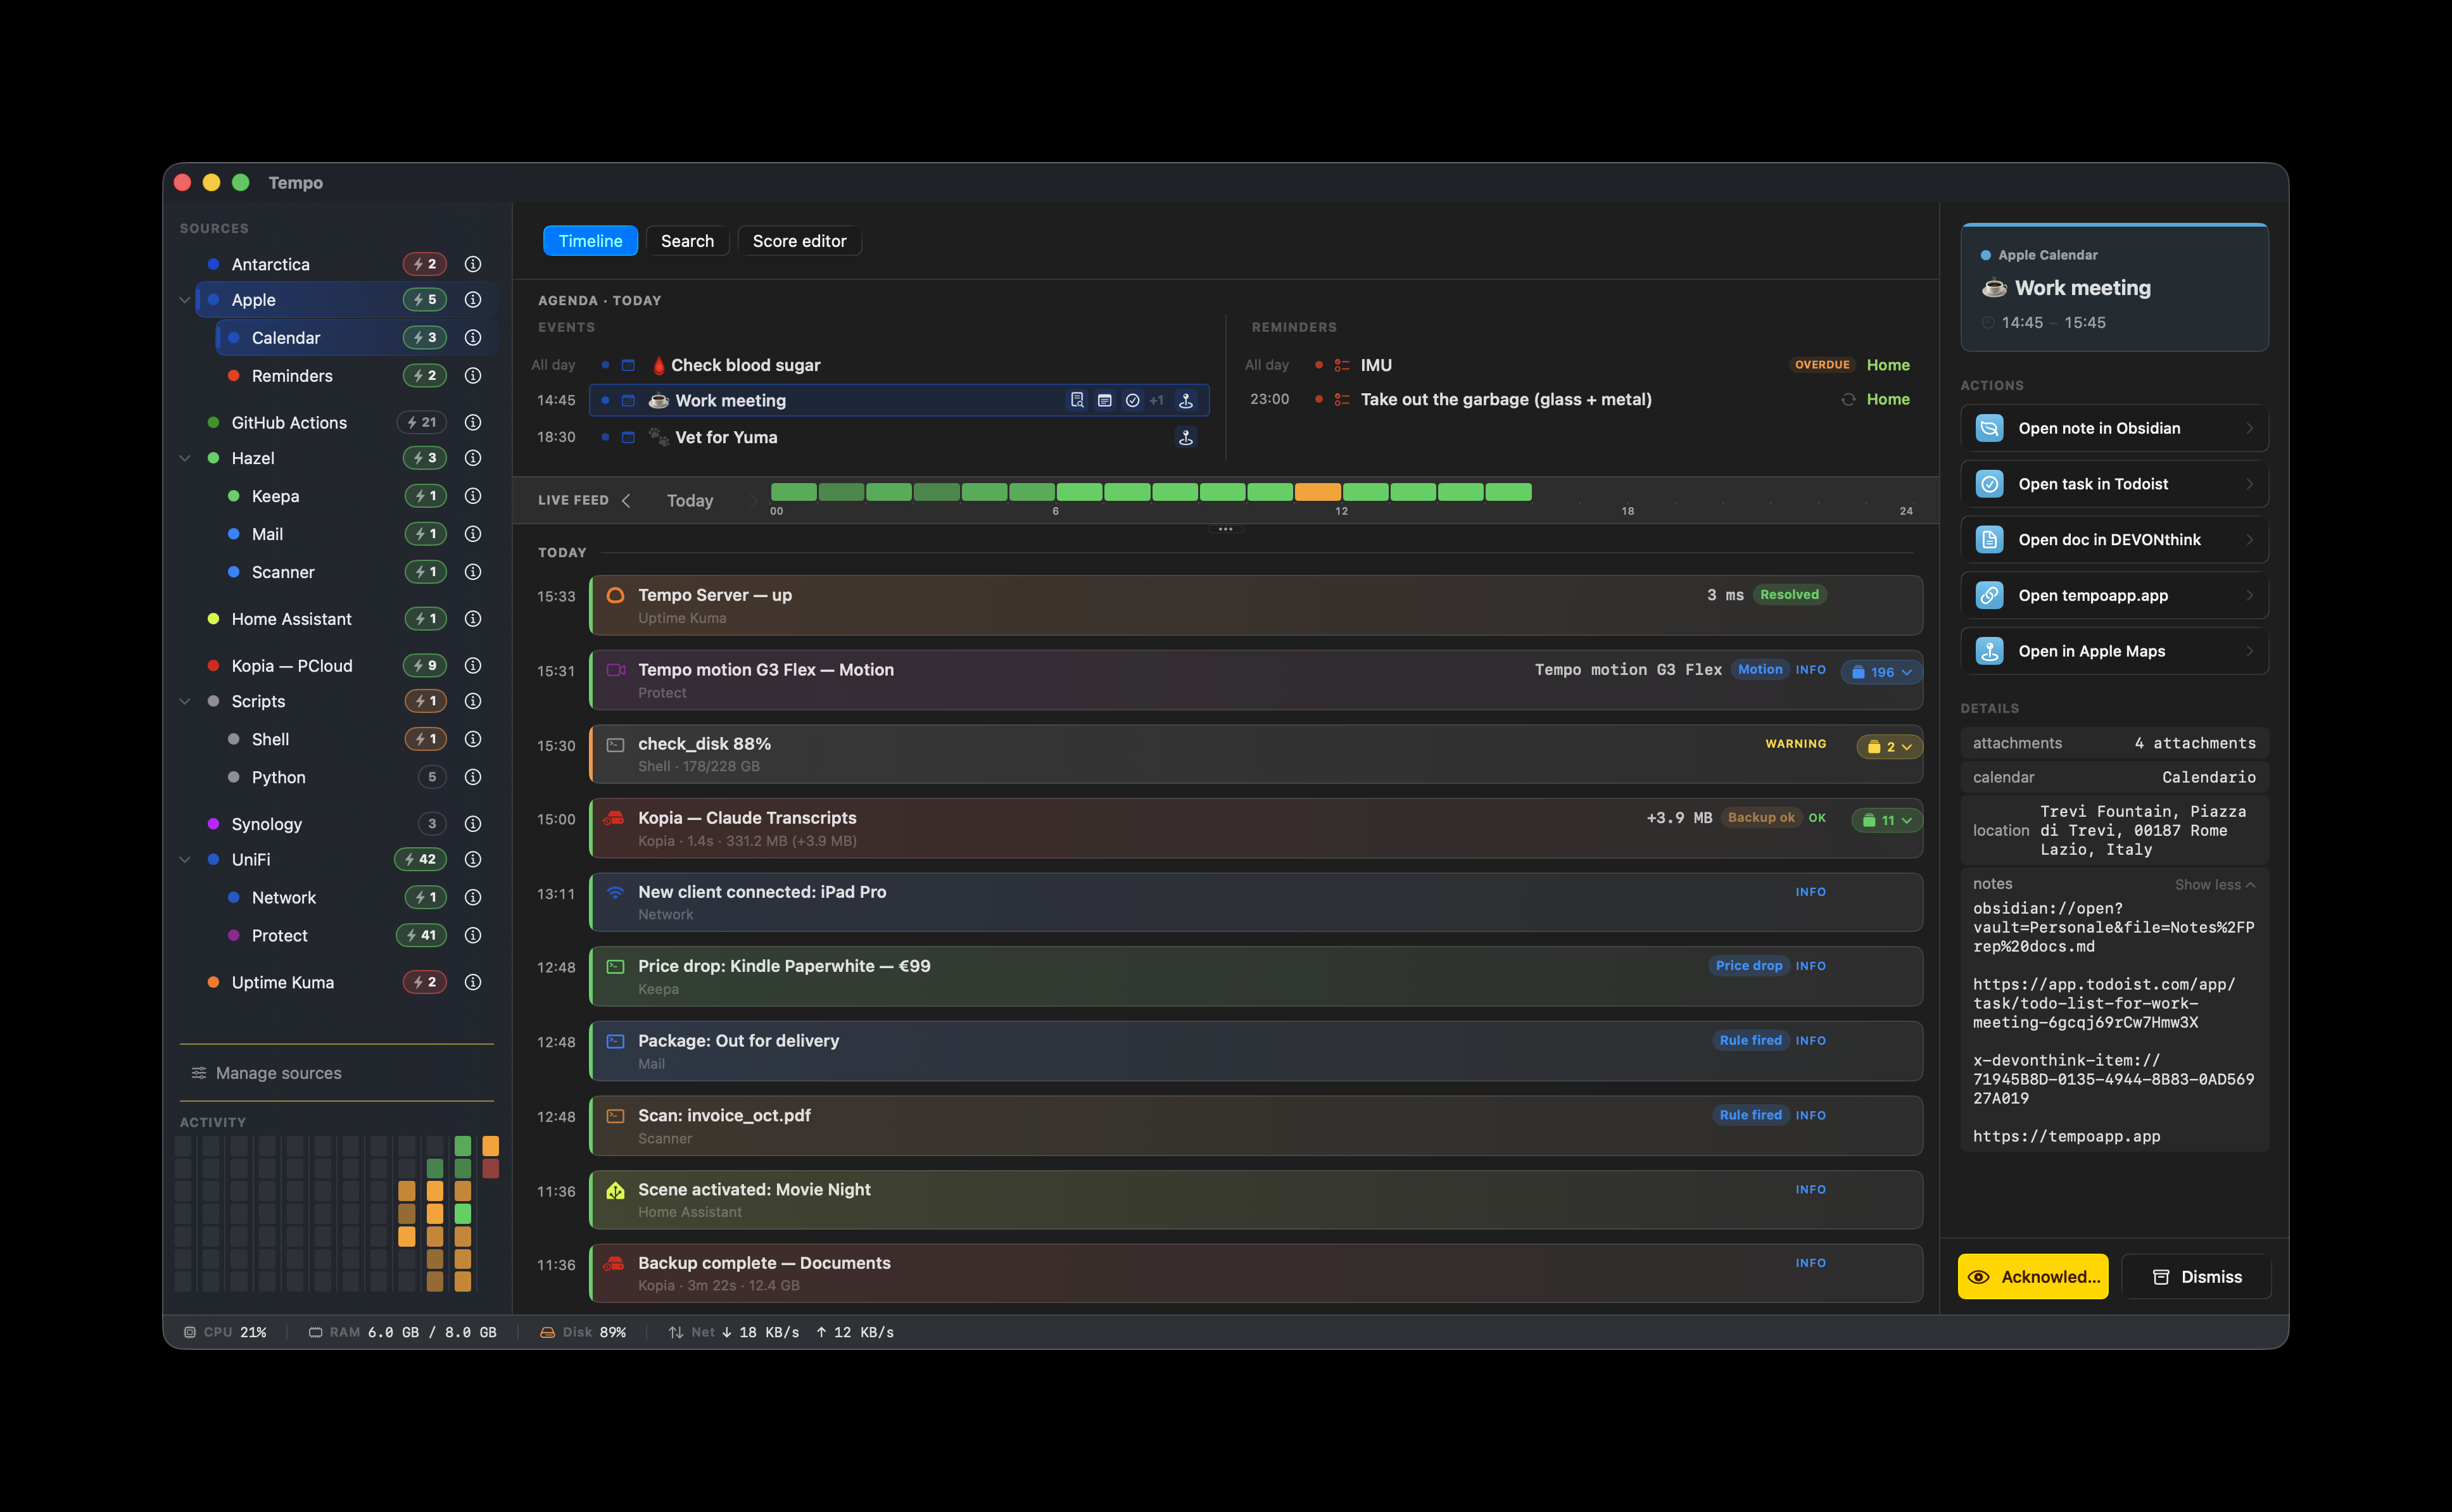The height and width of the screenshot is (1512, 2452).
Task: Click the repeat icon on garbage reminder
Action: pos(1848,399)
